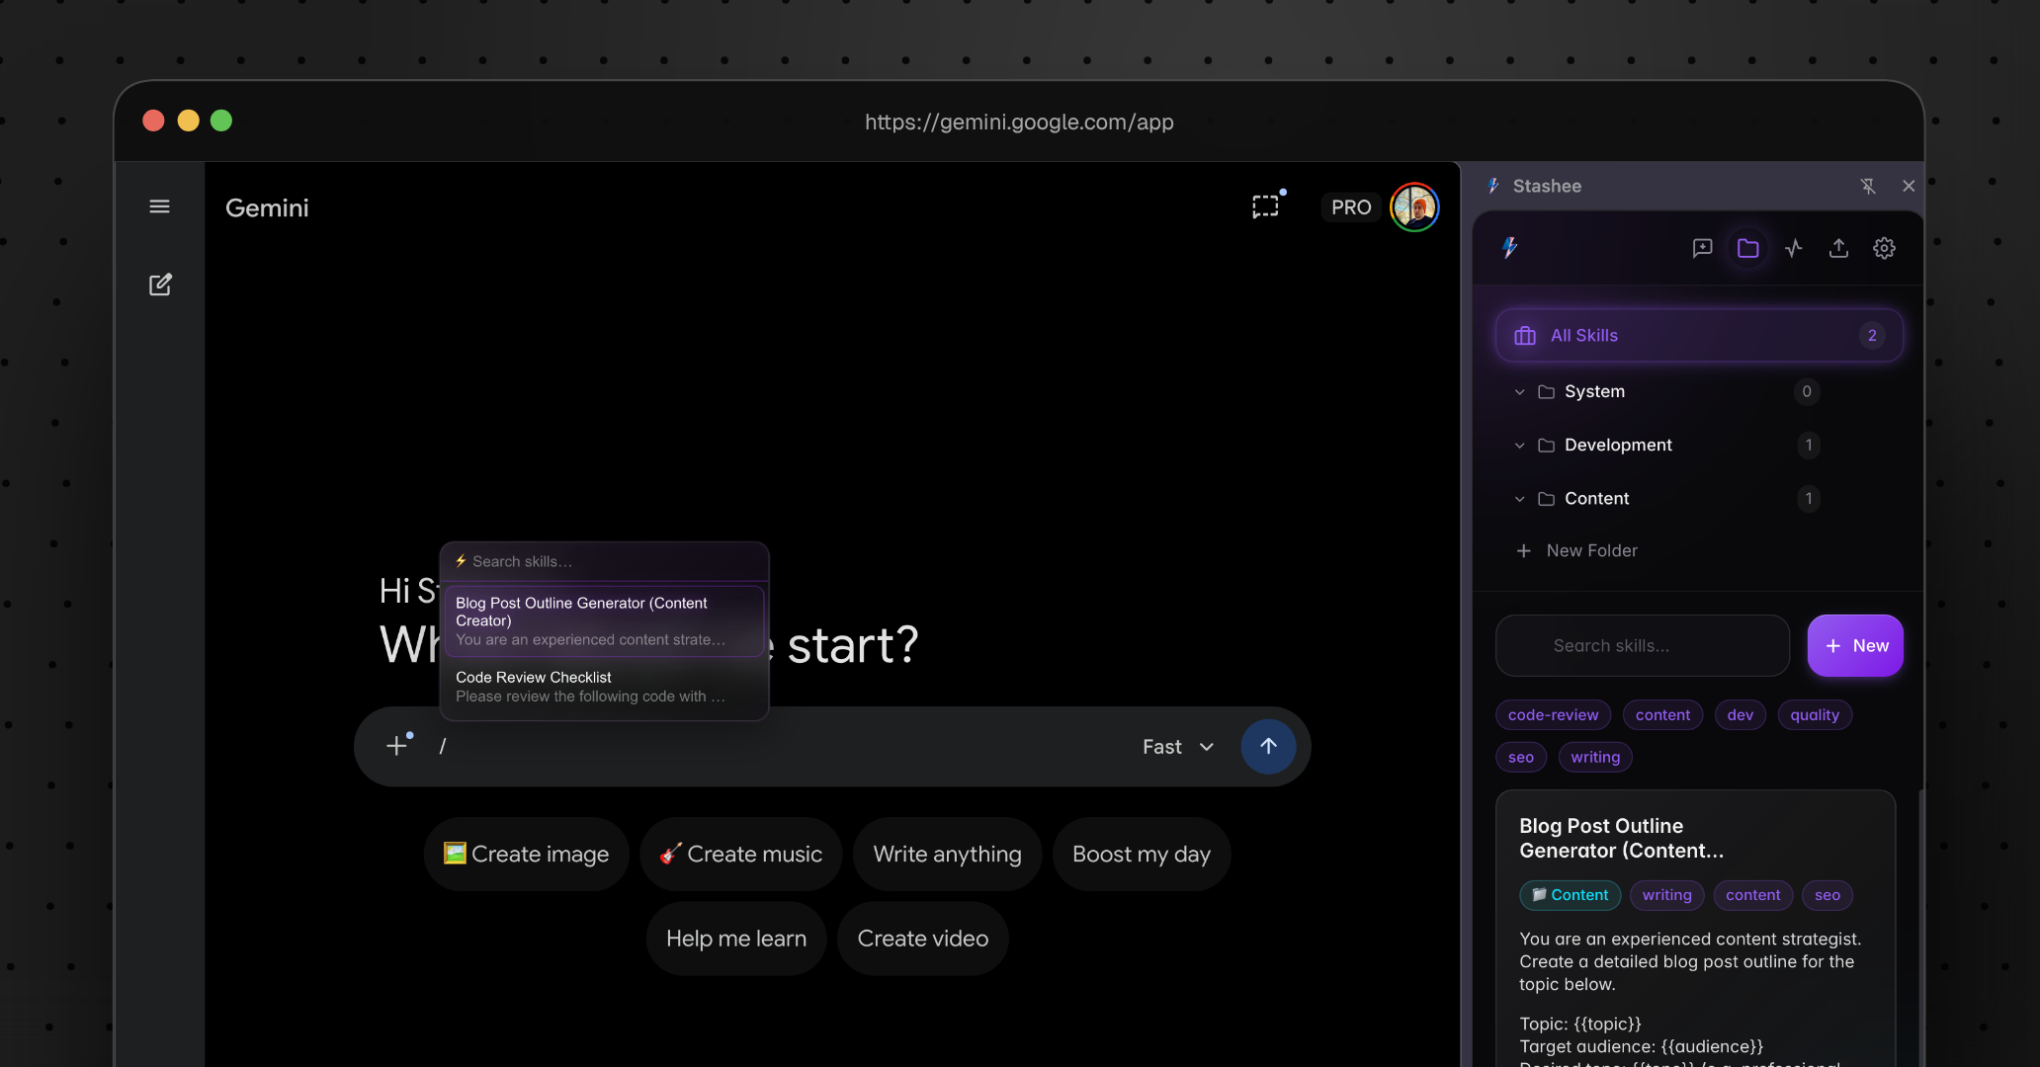Open the Skills folder view icon
The image size is (2040, 1067).
(1747, 248)
